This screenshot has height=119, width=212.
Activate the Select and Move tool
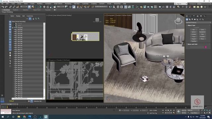tap(44, 7)
